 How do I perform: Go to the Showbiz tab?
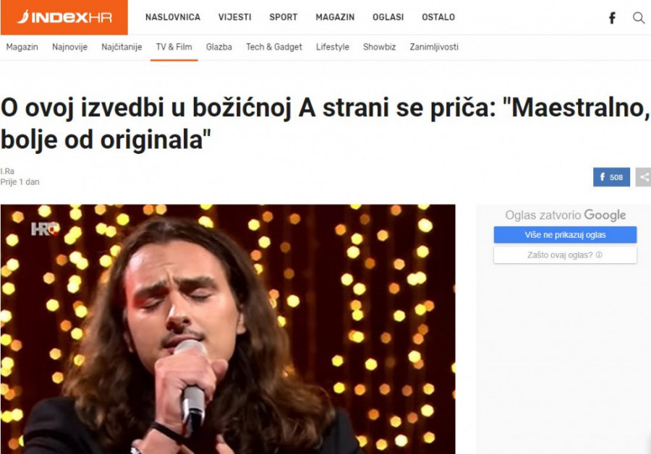[380, 47]
